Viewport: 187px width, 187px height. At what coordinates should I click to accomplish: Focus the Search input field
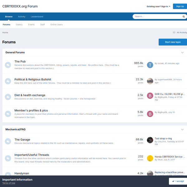tap(157, 17)
